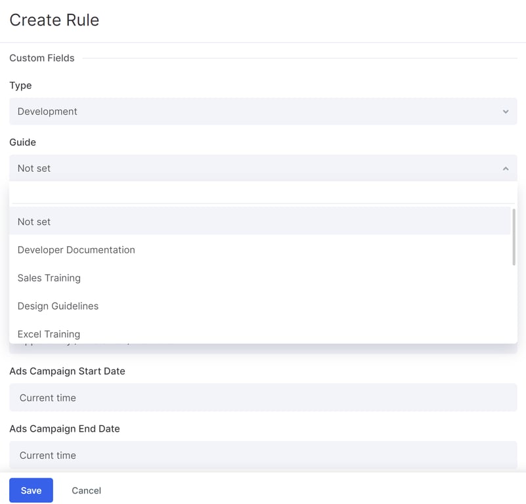Click the "Type" field label
The image size is (526, 504).
pyautogui.click(x=20, y=85)
